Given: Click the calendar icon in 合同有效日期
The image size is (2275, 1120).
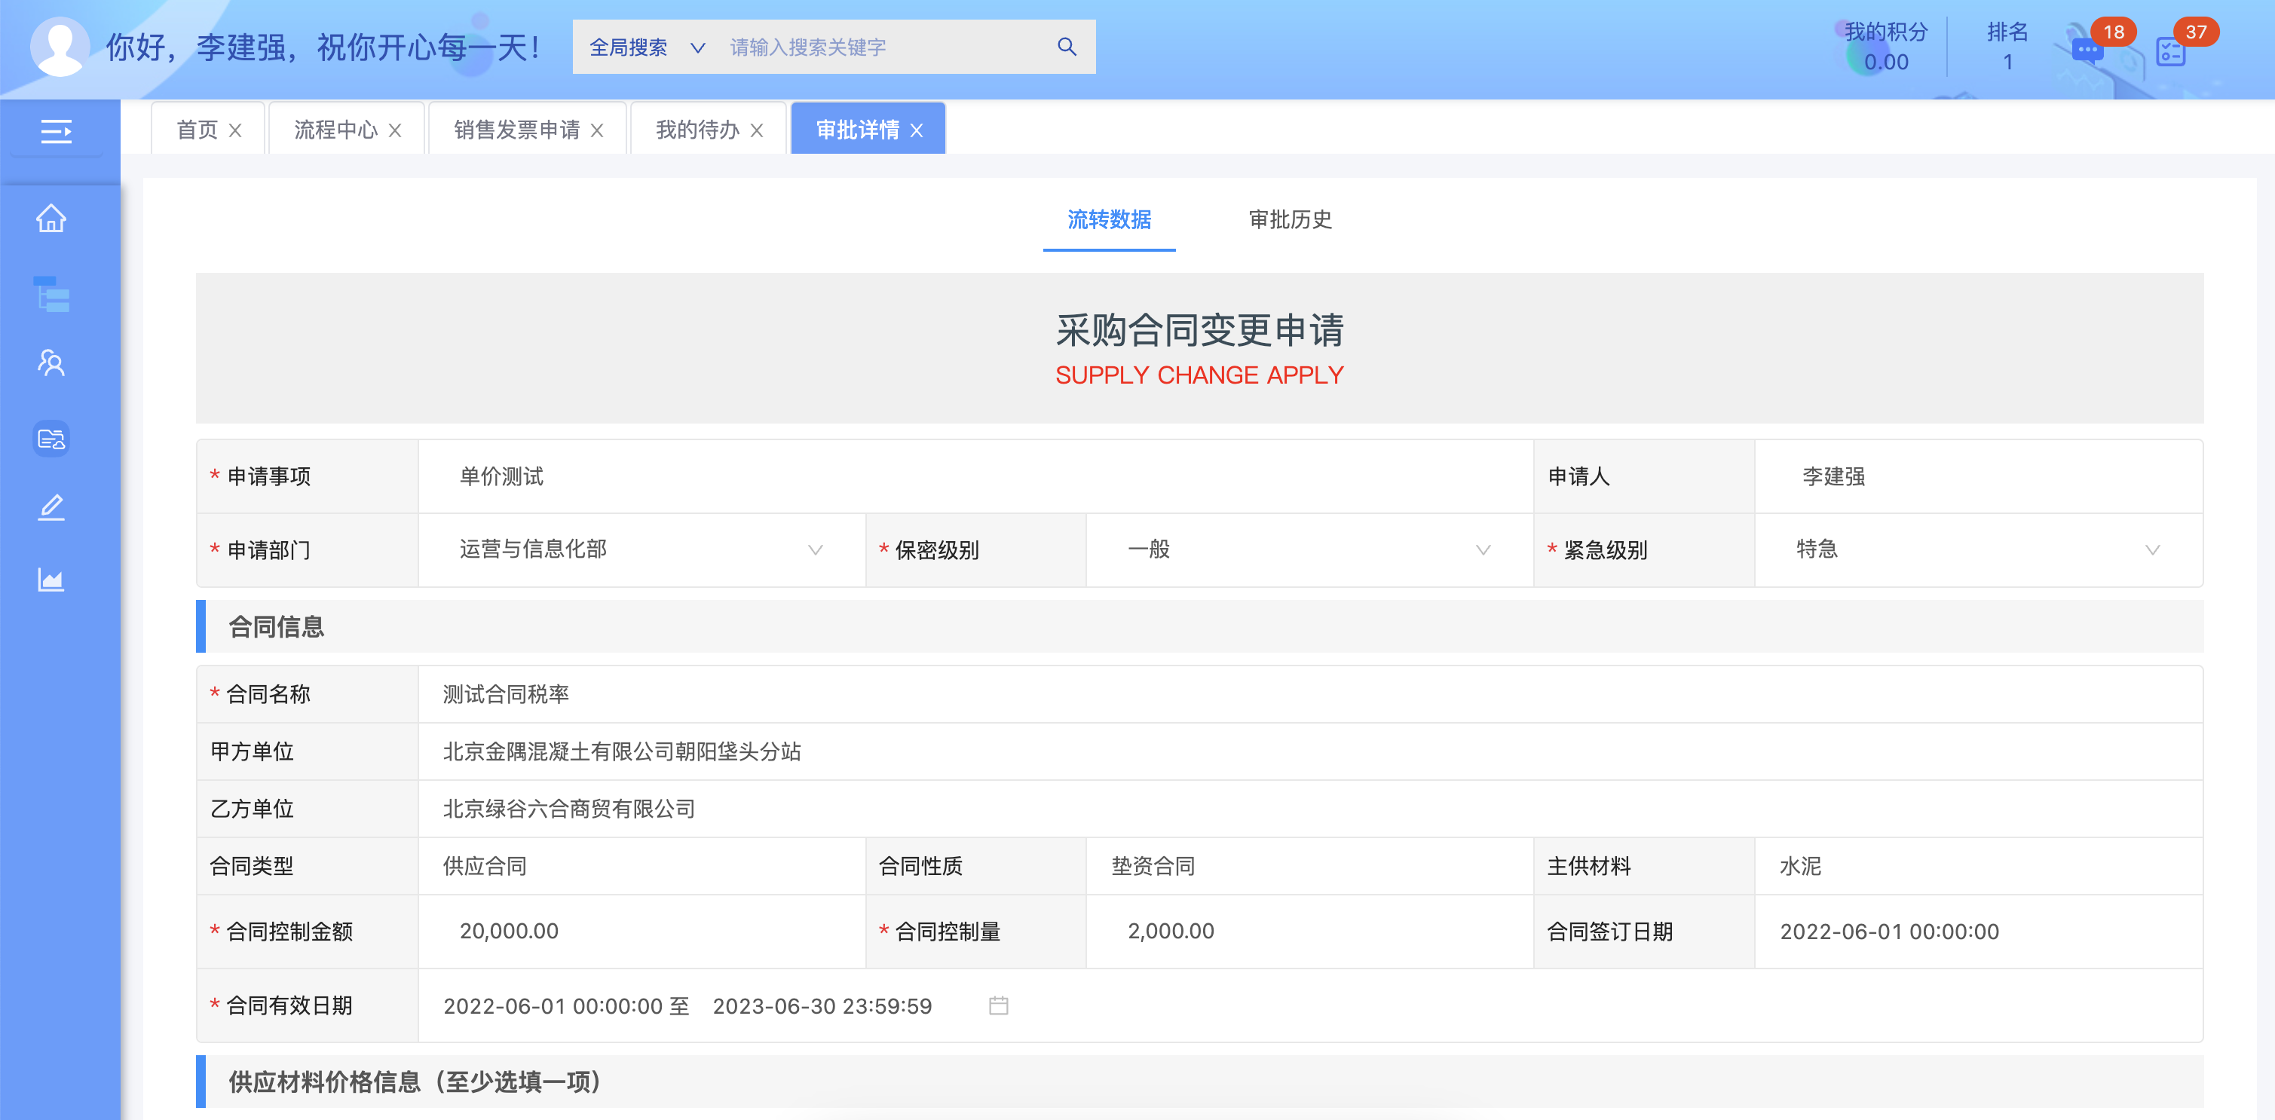Looking at the screenshot, I should tap(998, 1005).
